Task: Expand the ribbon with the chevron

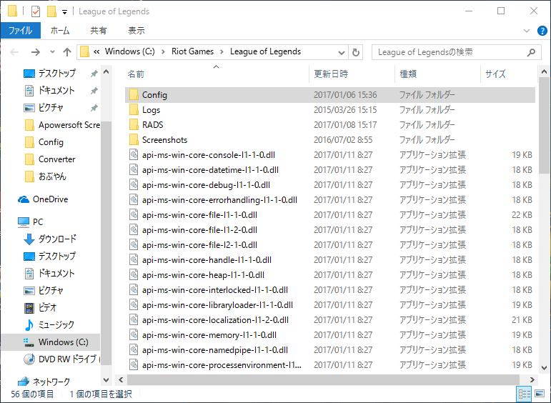Action: [527, 31]
